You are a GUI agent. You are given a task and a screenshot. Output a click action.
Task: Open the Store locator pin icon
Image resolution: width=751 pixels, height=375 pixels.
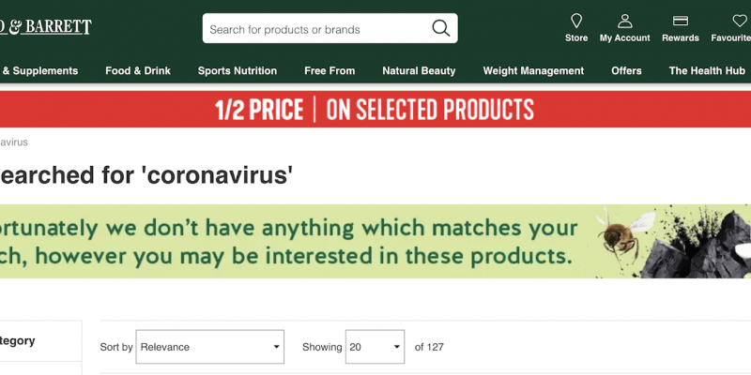pyautogui.click(x=576, y=21)
